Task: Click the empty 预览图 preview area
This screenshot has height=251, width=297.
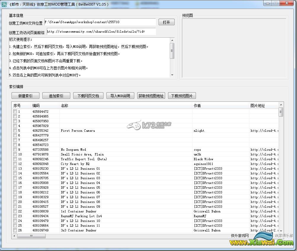Action: 234,48
